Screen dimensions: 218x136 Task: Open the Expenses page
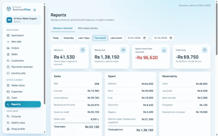[23, 92]
